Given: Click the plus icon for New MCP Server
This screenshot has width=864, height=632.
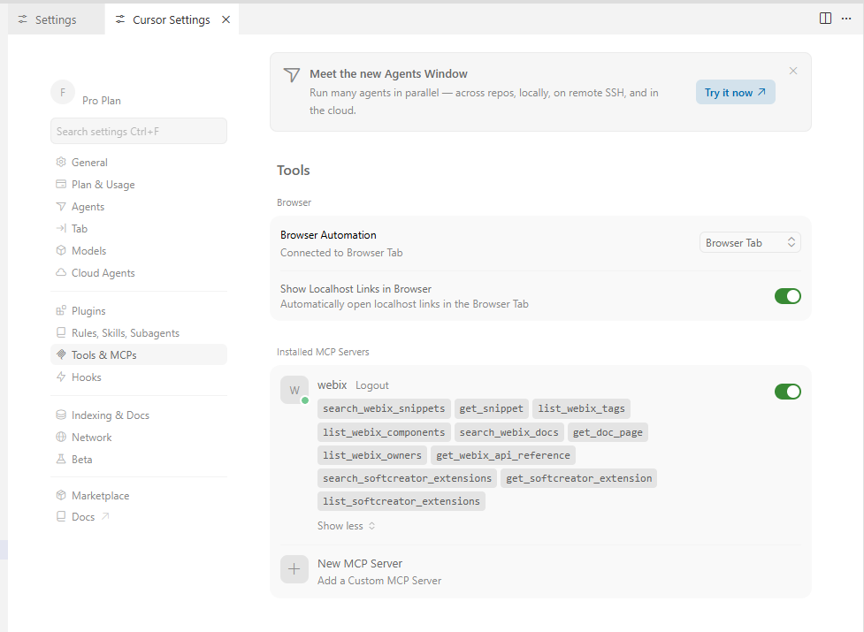Looking at the screenshot, I should point(294,568).
